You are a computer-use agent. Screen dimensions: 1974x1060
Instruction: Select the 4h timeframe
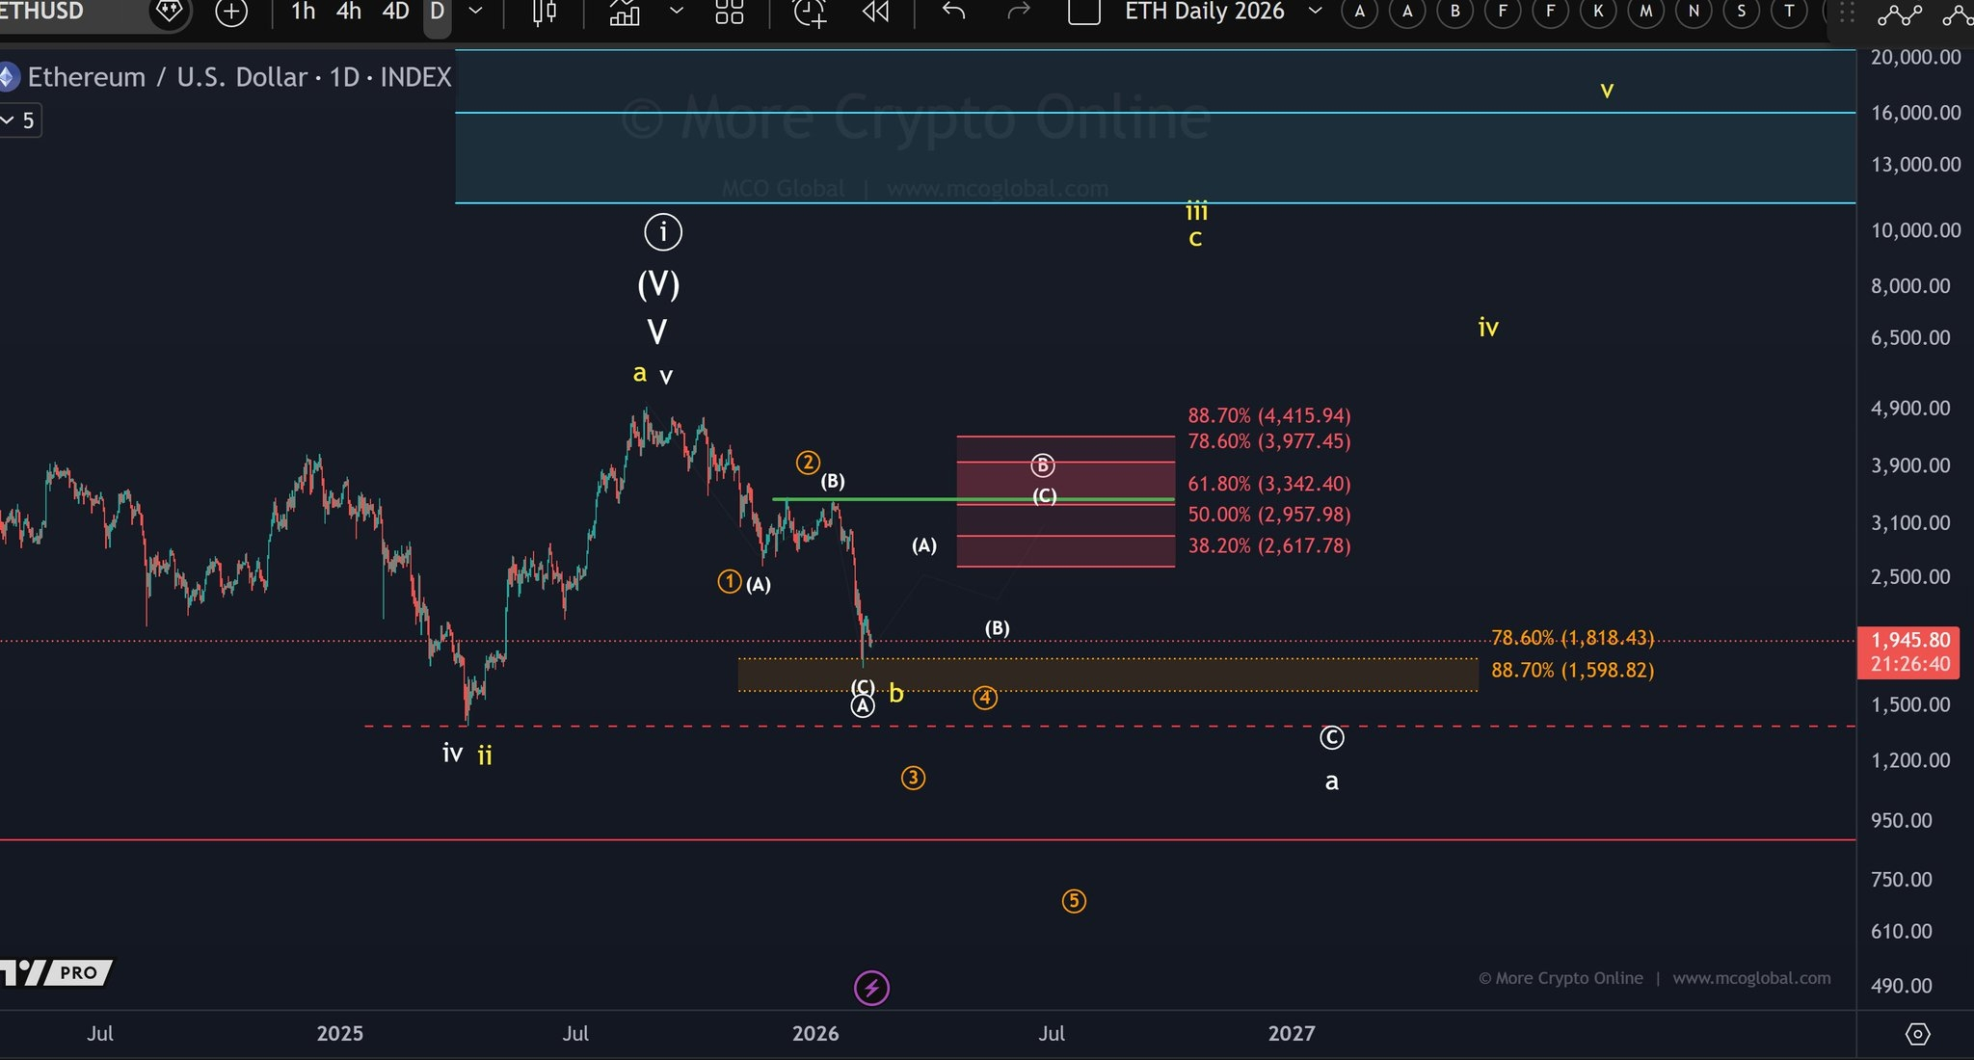pyautogui.click(x=349, y=13)
